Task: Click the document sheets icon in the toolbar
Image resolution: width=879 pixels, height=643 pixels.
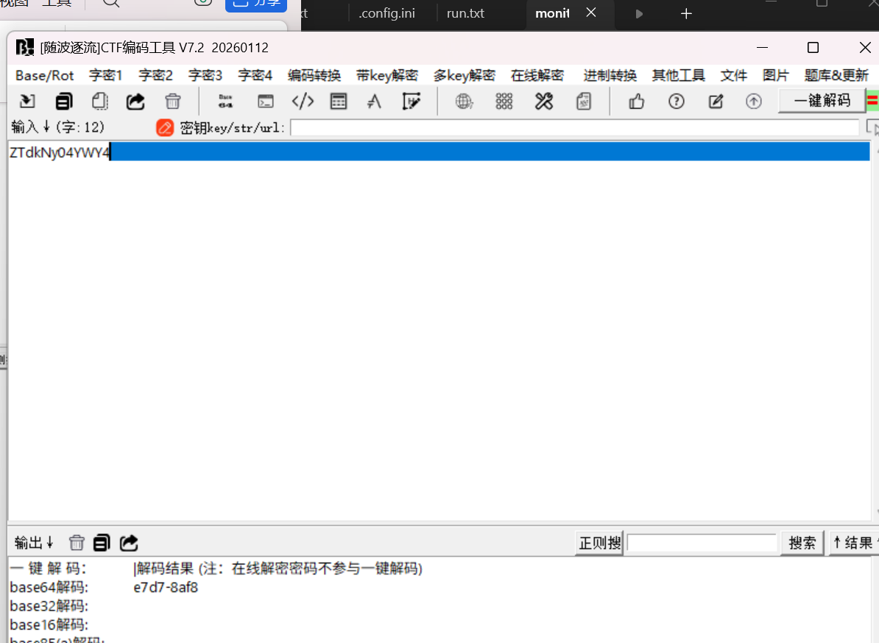Action: pyautogui.click(x=584, y=102)
